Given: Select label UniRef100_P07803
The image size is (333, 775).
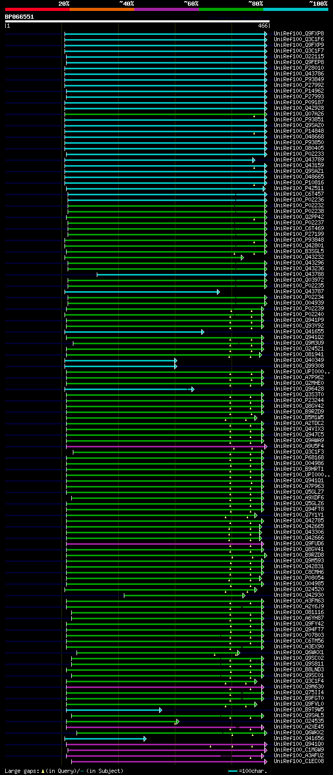Looking at the screenshot, I should [299, 635].
